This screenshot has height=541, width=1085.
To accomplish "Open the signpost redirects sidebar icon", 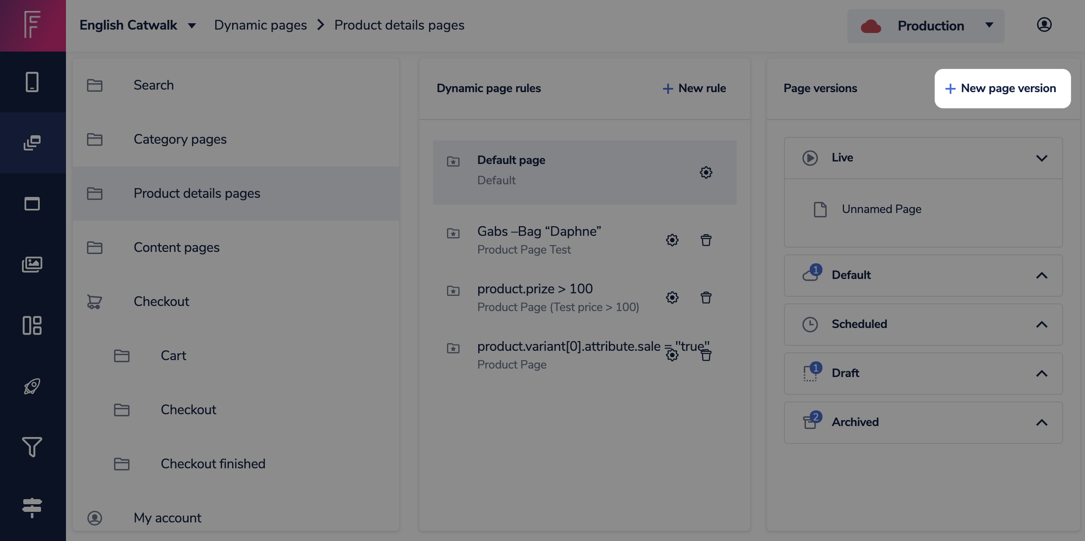I will (33, 508).
